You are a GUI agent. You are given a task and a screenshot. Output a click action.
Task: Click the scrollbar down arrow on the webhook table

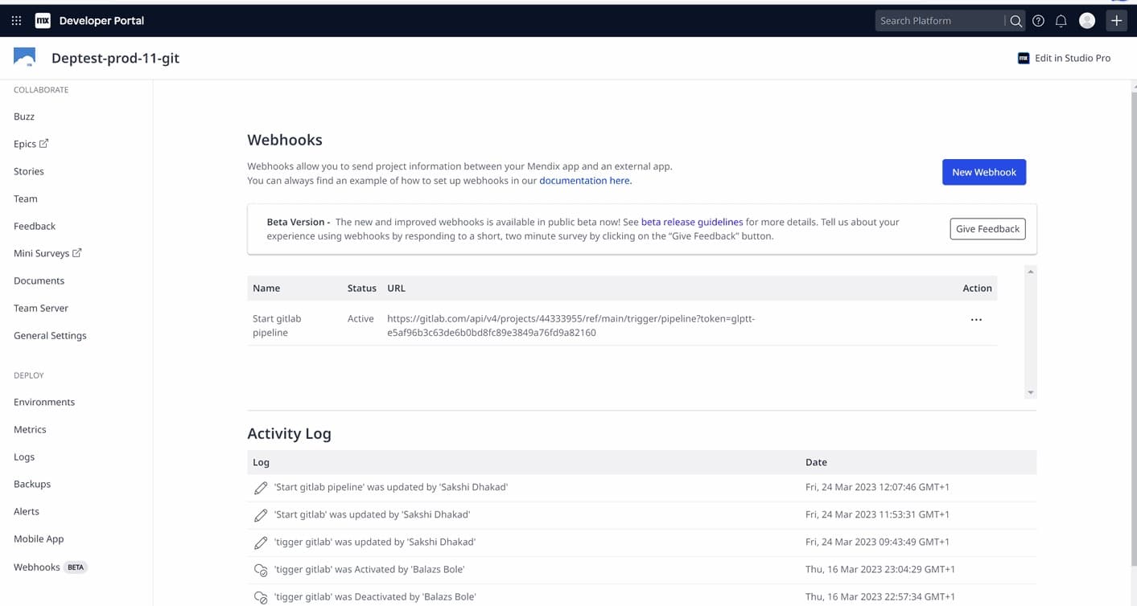(1031, 391)
